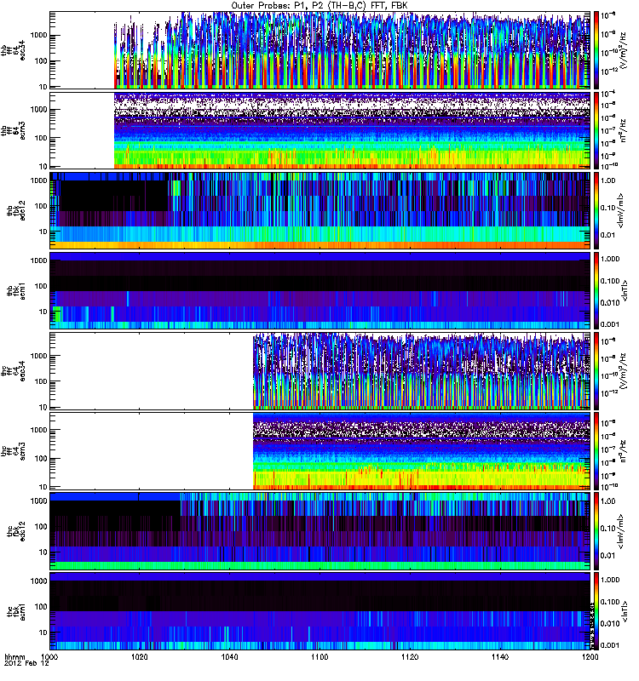Click the bottom thc fbk scm1 color bar
Screen dimensions: 639x681
pyautogui.click(x=596, y=612)
